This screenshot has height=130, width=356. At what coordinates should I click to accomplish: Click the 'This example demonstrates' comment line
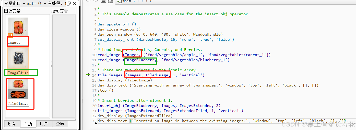[174, 14]
